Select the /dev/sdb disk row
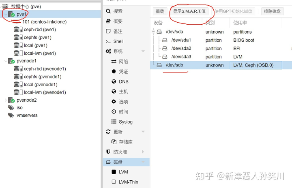 click(221, 65)
